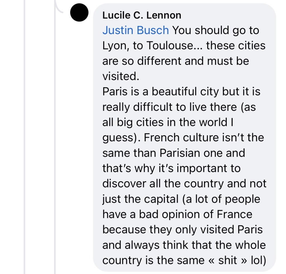The width and height of the screenshot is (286, 274).
Task: Open Lucile C. Lennon's profile picture
Action: [x=79, y=14]
